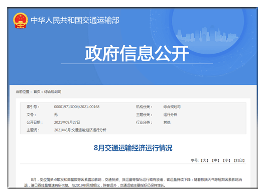
Task: Select the 索引号 label
Action: tap(33, 107)
